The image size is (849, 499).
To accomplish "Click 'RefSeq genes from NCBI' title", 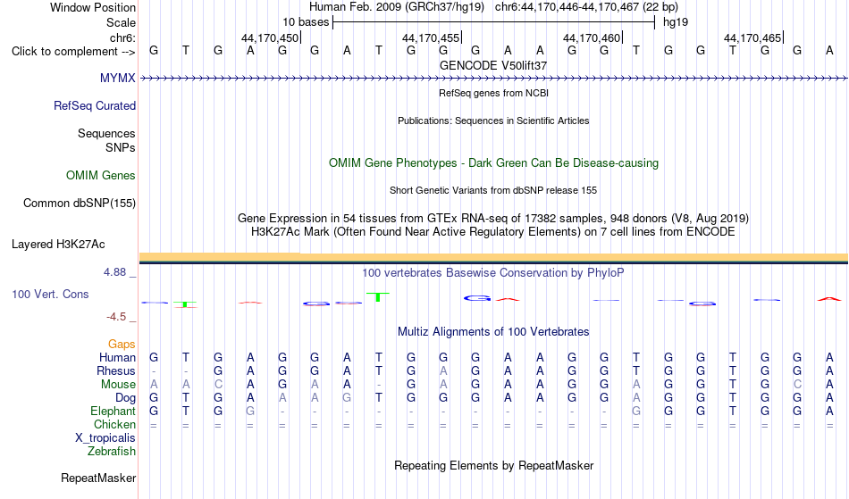I will click(493, 93).
